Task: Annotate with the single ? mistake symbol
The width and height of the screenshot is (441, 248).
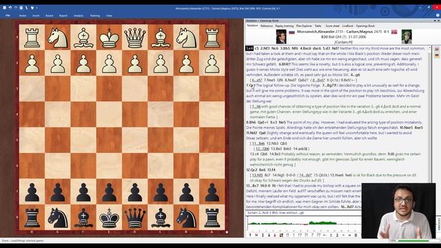Action: pos(312,235)
